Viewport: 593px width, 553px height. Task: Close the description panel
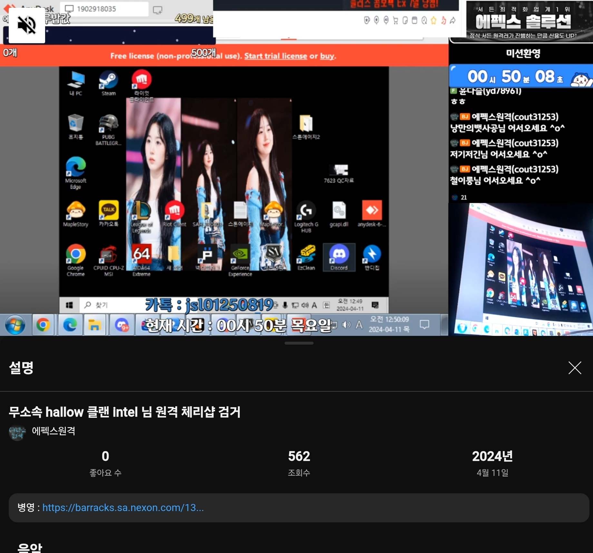coord(575,368)
